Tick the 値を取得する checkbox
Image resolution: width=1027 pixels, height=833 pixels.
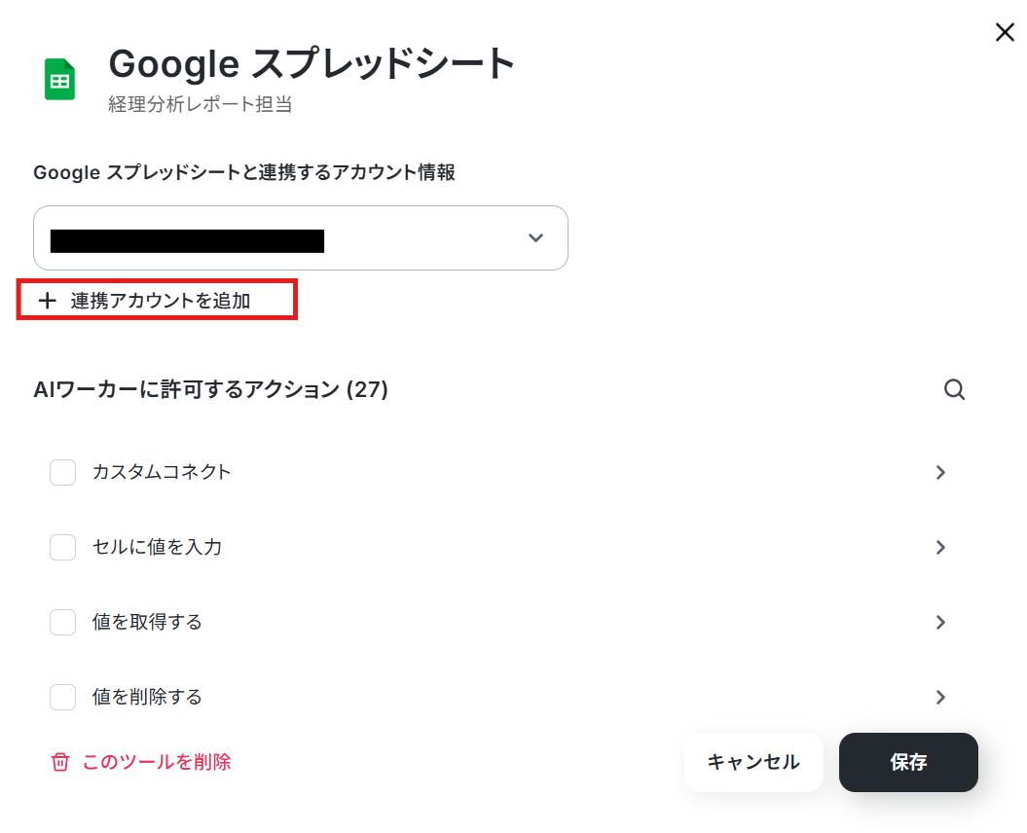63,622
